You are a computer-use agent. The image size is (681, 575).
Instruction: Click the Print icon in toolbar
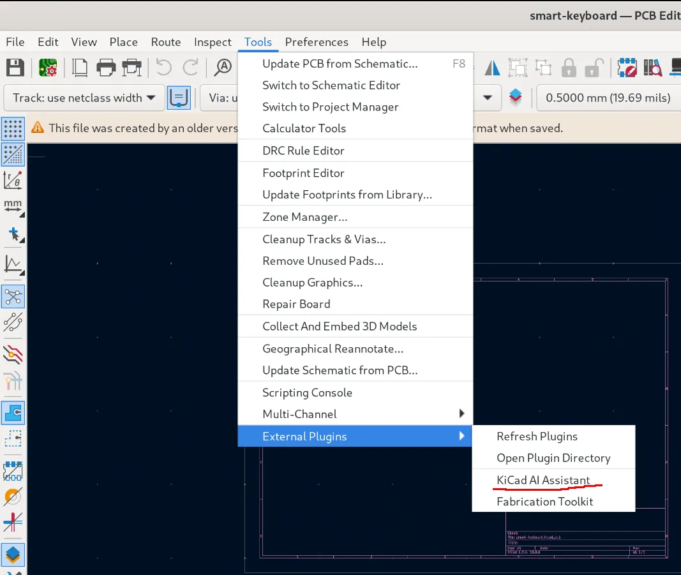pos(106,68)
